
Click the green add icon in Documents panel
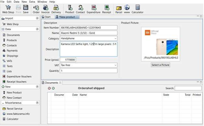click(x=53, y=88)
